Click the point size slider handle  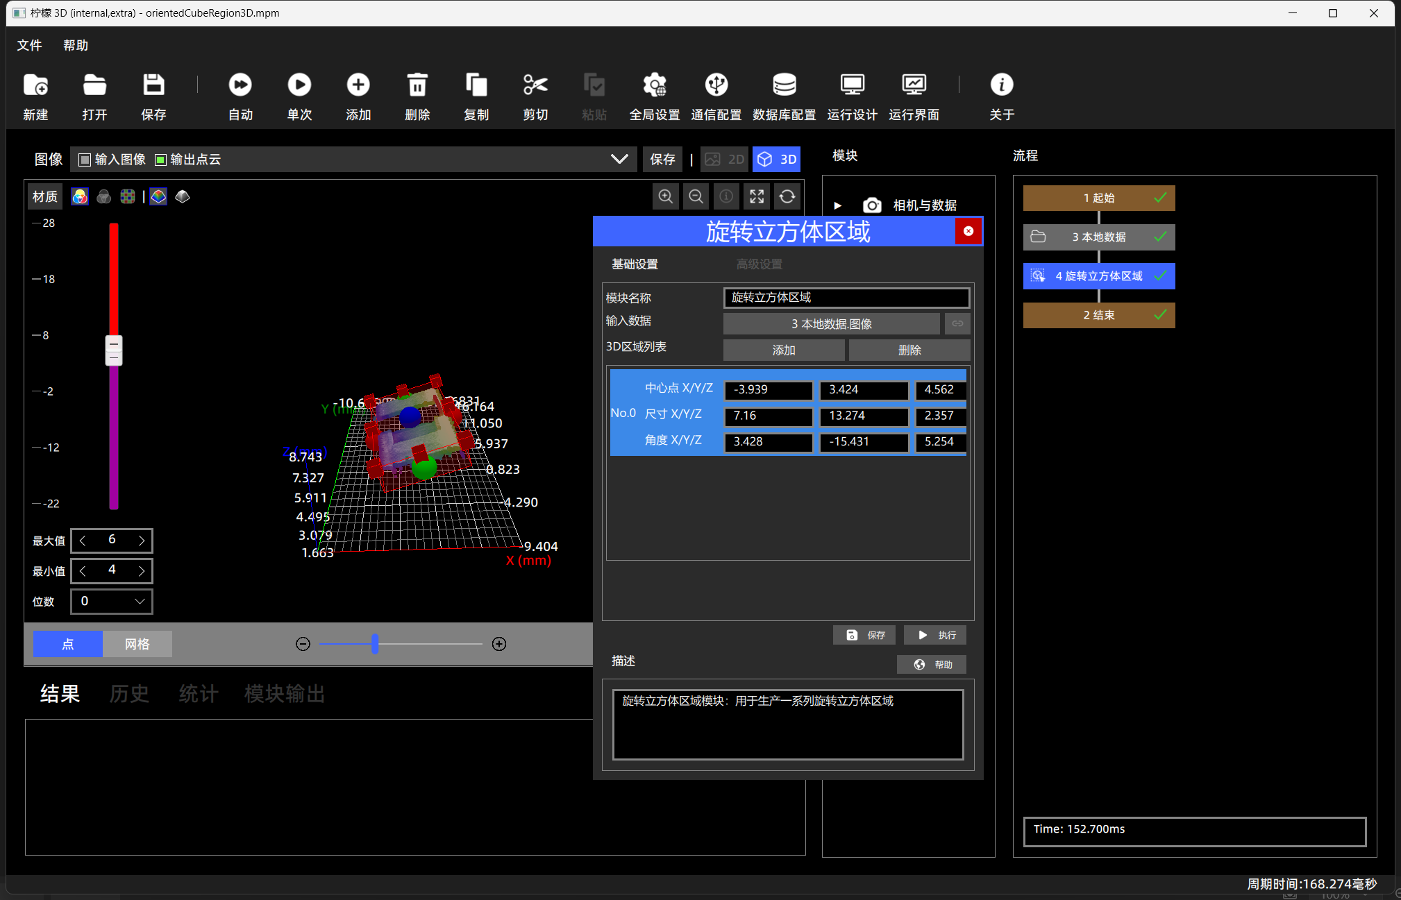coord(375,644)
